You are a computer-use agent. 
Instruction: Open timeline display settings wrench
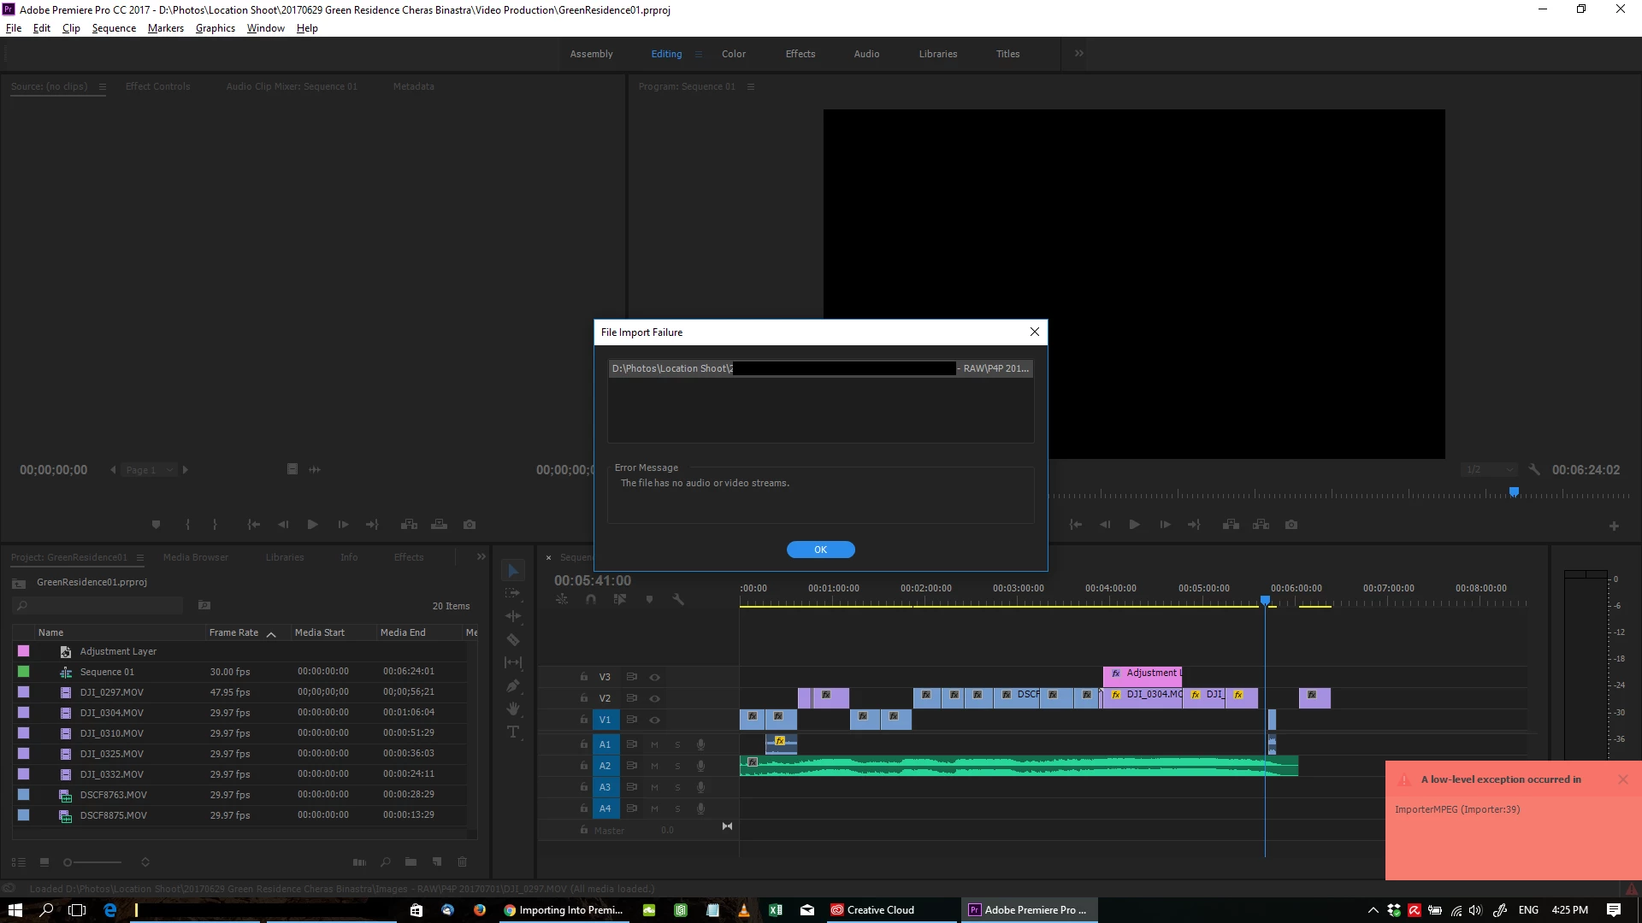(678, 600)
